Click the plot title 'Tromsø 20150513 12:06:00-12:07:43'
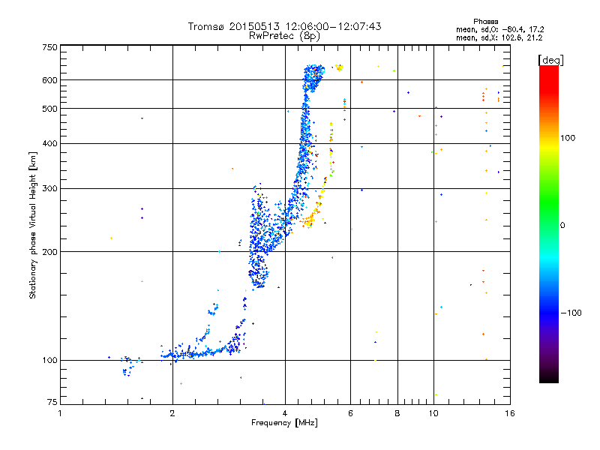This screenshot has height=450, width=600. click(284, 26)
